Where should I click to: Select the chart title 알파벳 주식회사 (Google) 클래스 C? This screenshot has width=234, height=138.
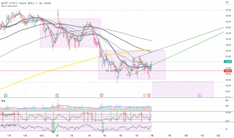[x=19, y=3]
